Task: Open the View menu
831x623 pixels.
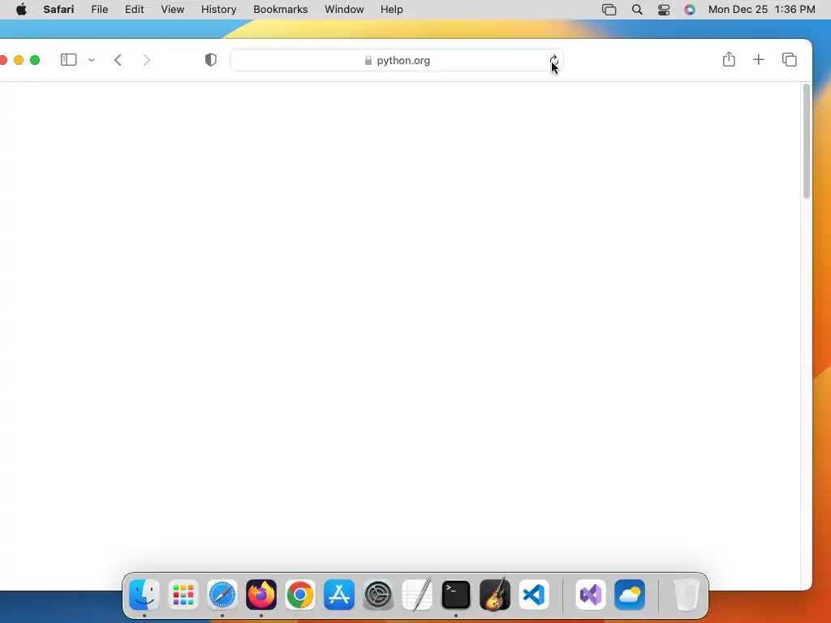Action: (x=172, y=9)
